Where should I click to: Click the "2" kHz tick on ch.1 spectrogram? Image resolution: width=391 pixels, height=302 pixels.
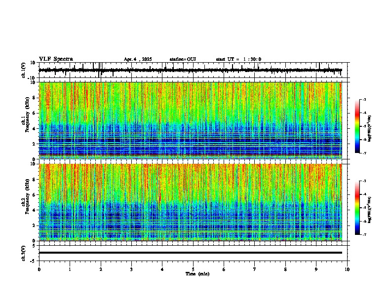[x=34, y=144]
